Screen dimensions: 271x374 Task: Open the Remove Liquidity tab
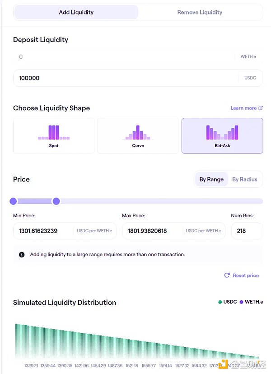pyautogui.click(x=200, y=12)
